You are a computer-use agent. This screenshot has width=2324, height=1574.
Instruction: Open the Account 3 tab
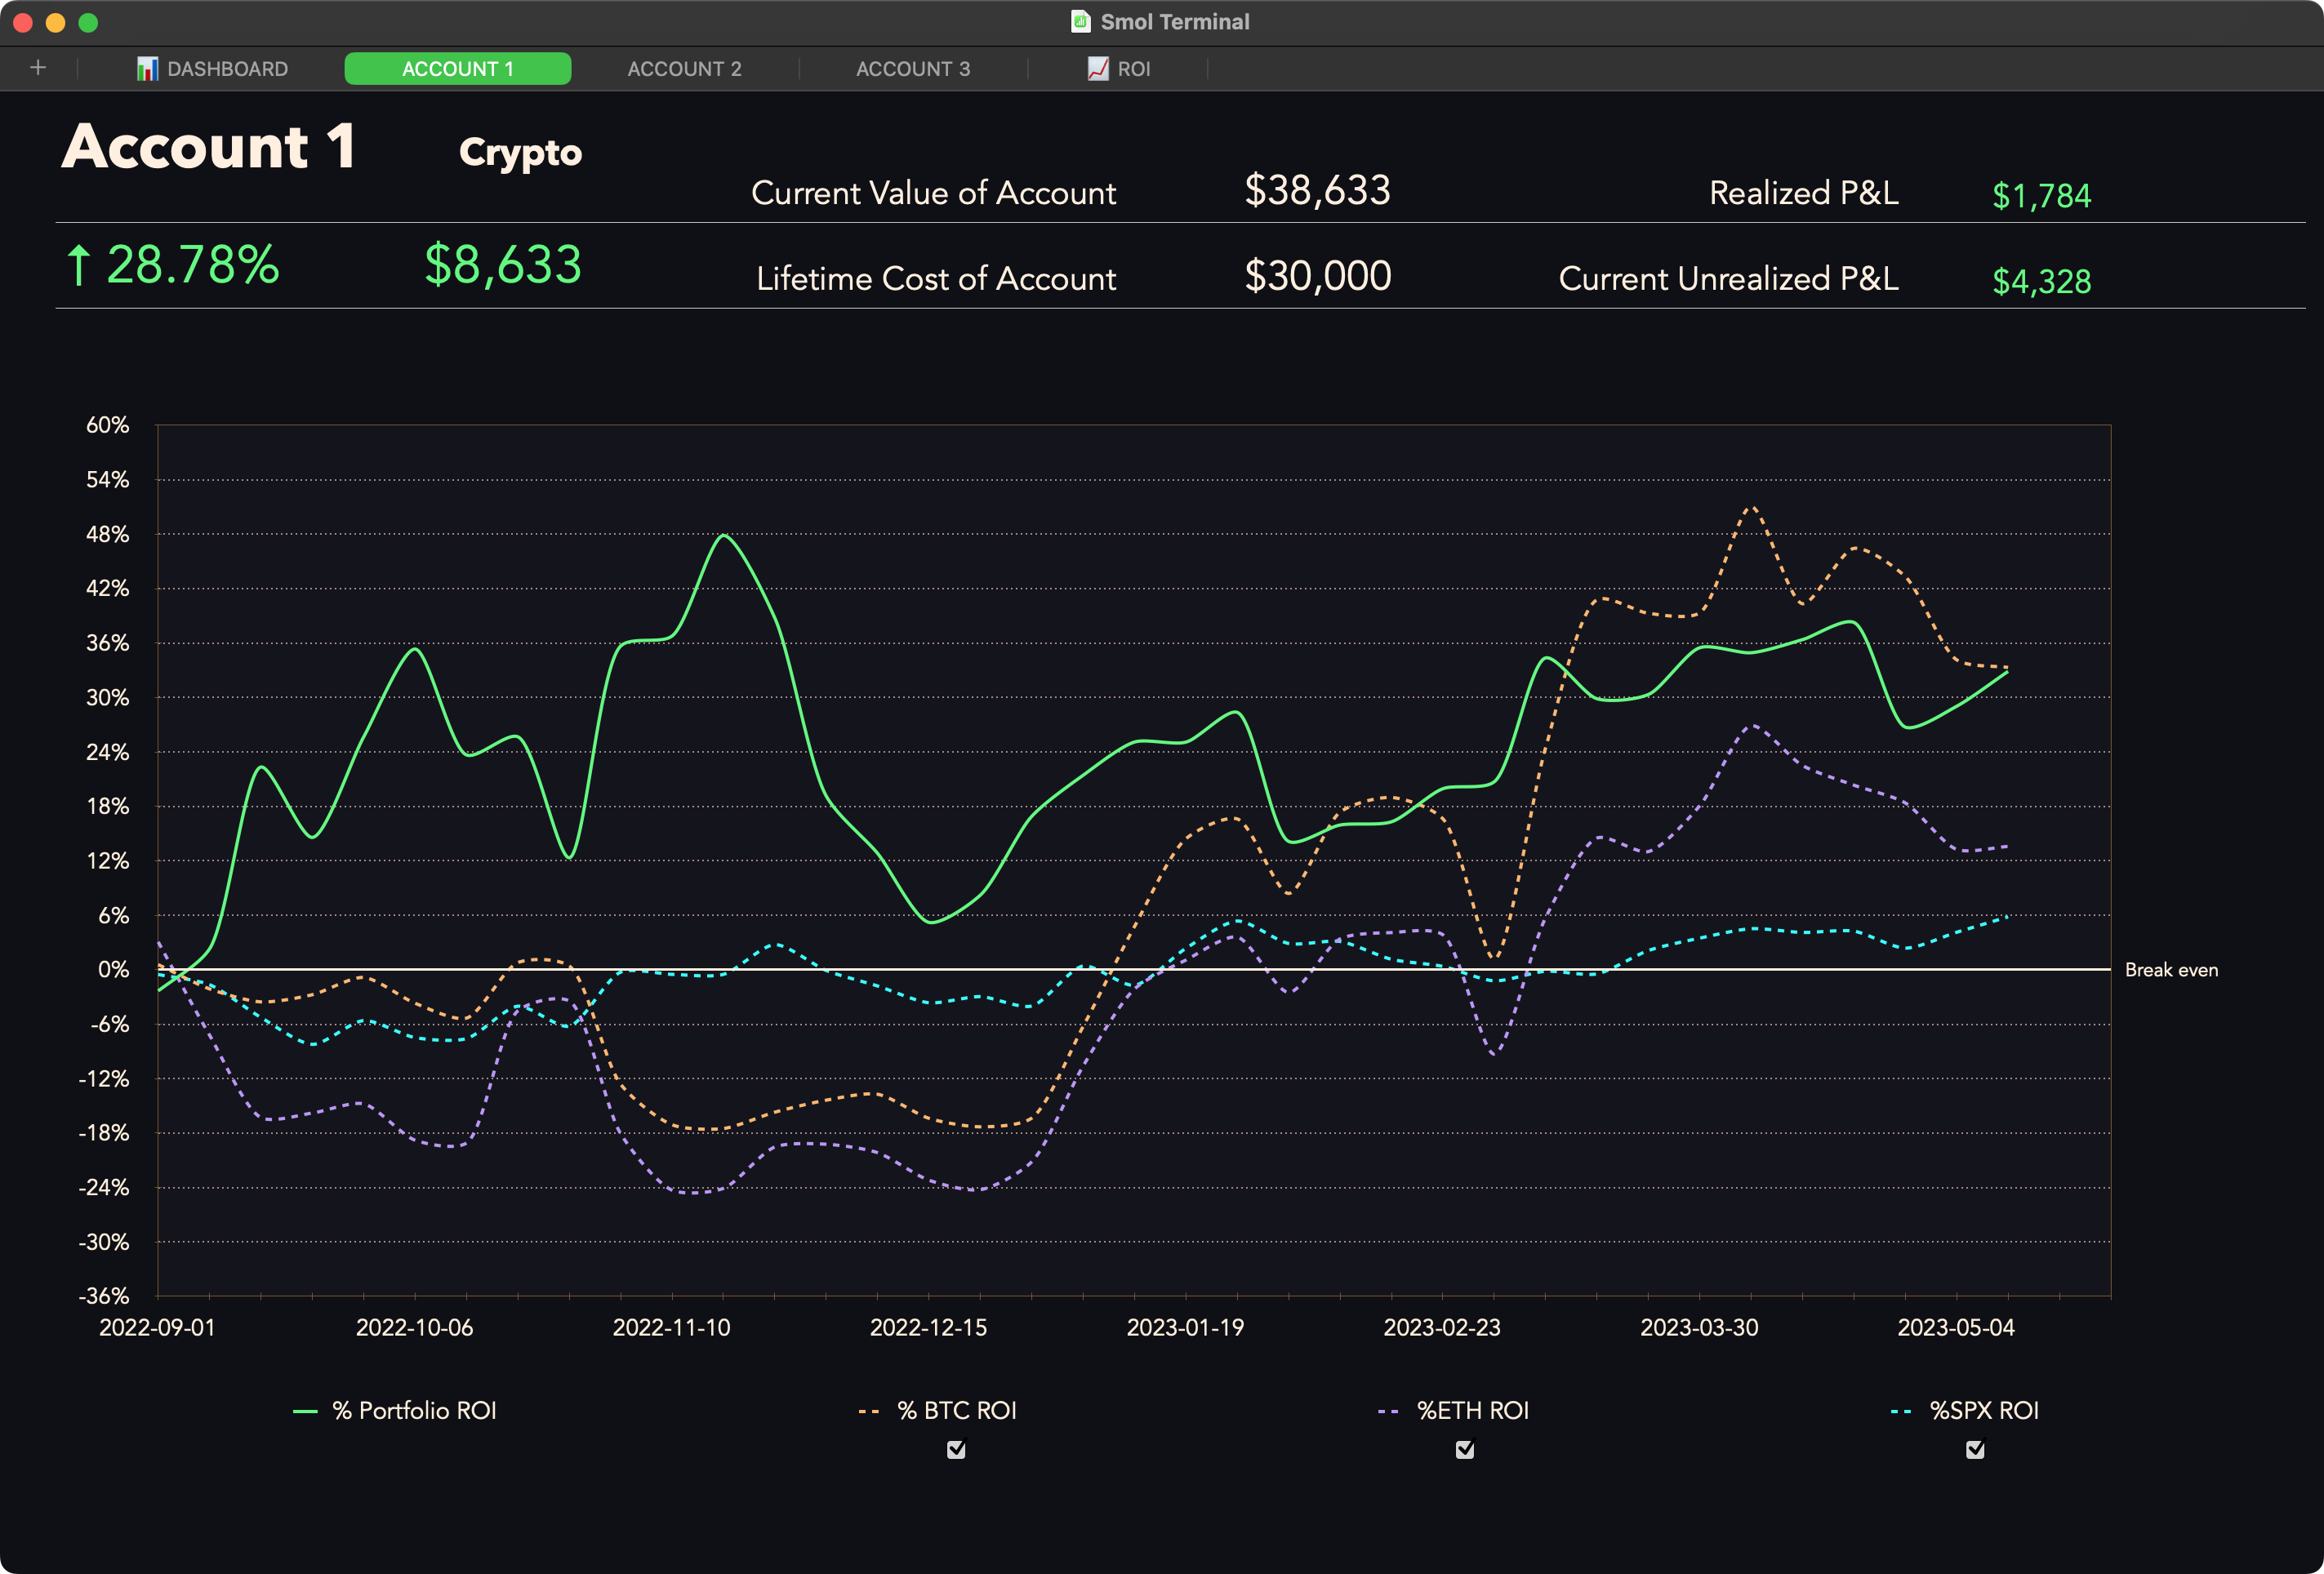pyautogui.click(x=912, y=69)
